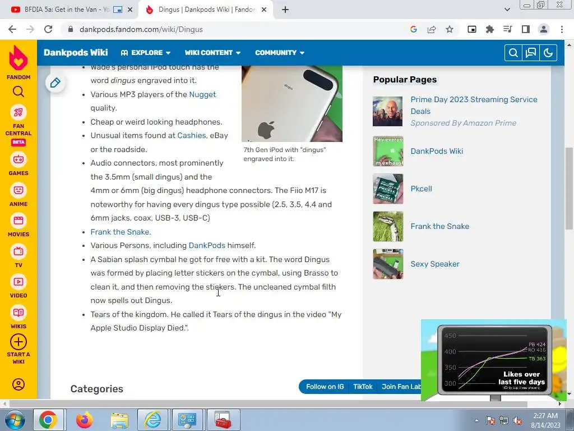Click the Sexy Speaker thumbnail
Viewport: 574px width, 431px height.
click(x=388, y=264)
